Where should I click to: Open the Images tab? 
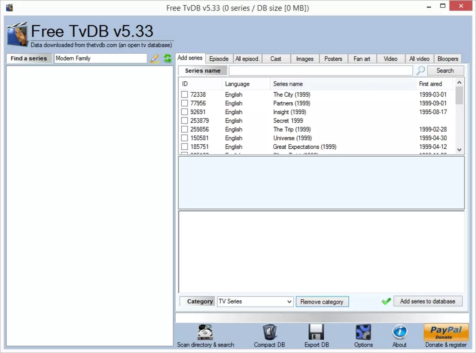tap(305, 59)
